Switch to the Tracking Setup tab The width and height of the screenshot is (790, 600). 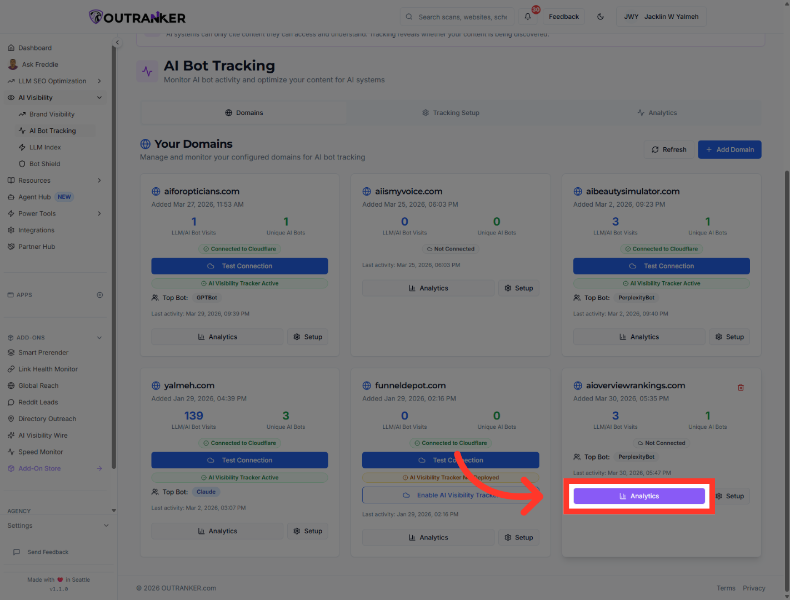coord(451,112)
